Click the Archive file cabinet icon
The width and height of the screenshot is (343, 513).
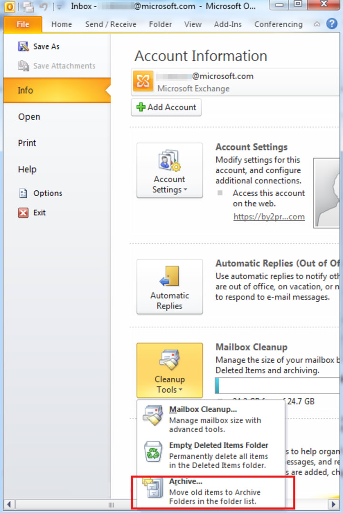(153, 487)
